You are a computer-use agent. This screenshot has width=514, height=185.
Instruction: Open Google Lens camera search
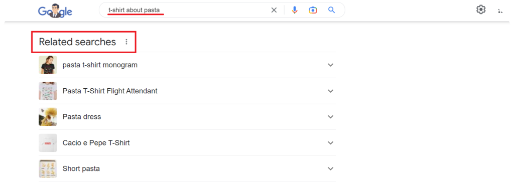(x=313, y=10)
